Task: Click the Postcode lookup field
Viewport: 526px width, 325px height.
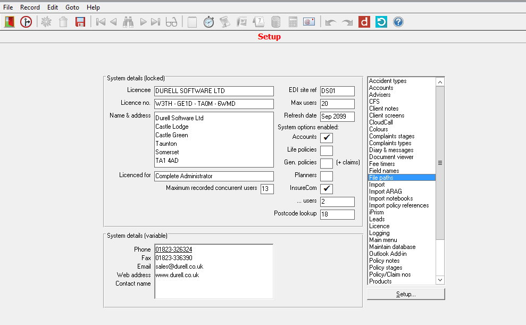Action: click(337, 214)
